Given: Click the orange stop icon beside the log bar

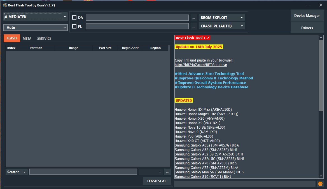Looking at the screenshot, I should point(320,184).
